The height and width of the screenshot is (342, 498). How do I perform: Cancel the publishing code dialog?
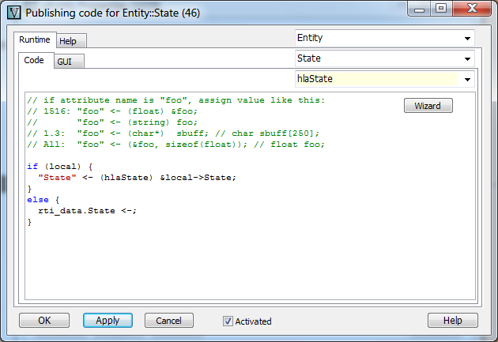[168, 320]
